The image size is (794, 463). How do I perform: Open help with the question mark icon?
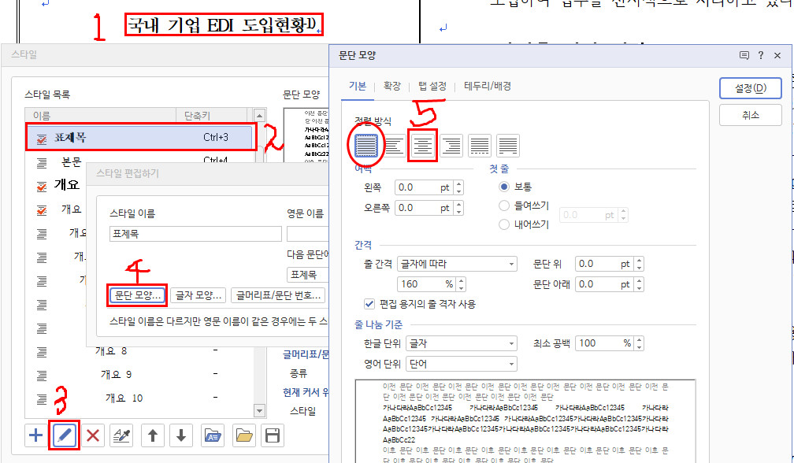coord(761,55)
